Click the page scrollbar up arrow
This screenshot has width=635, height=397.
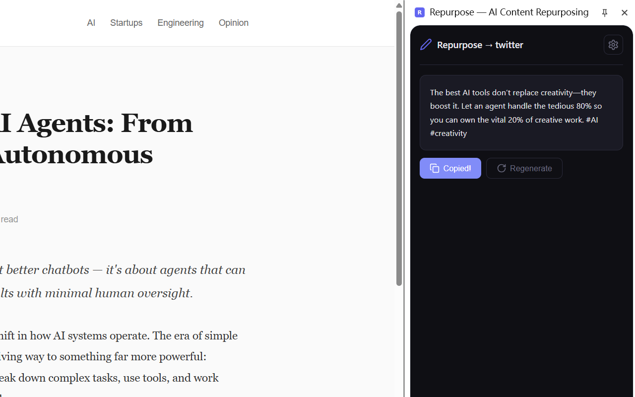pos(399,5)
